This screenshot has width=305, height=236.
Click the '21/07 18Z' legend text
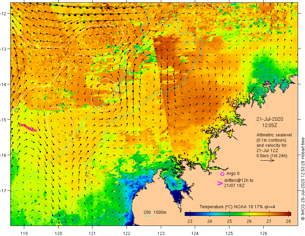234,186
